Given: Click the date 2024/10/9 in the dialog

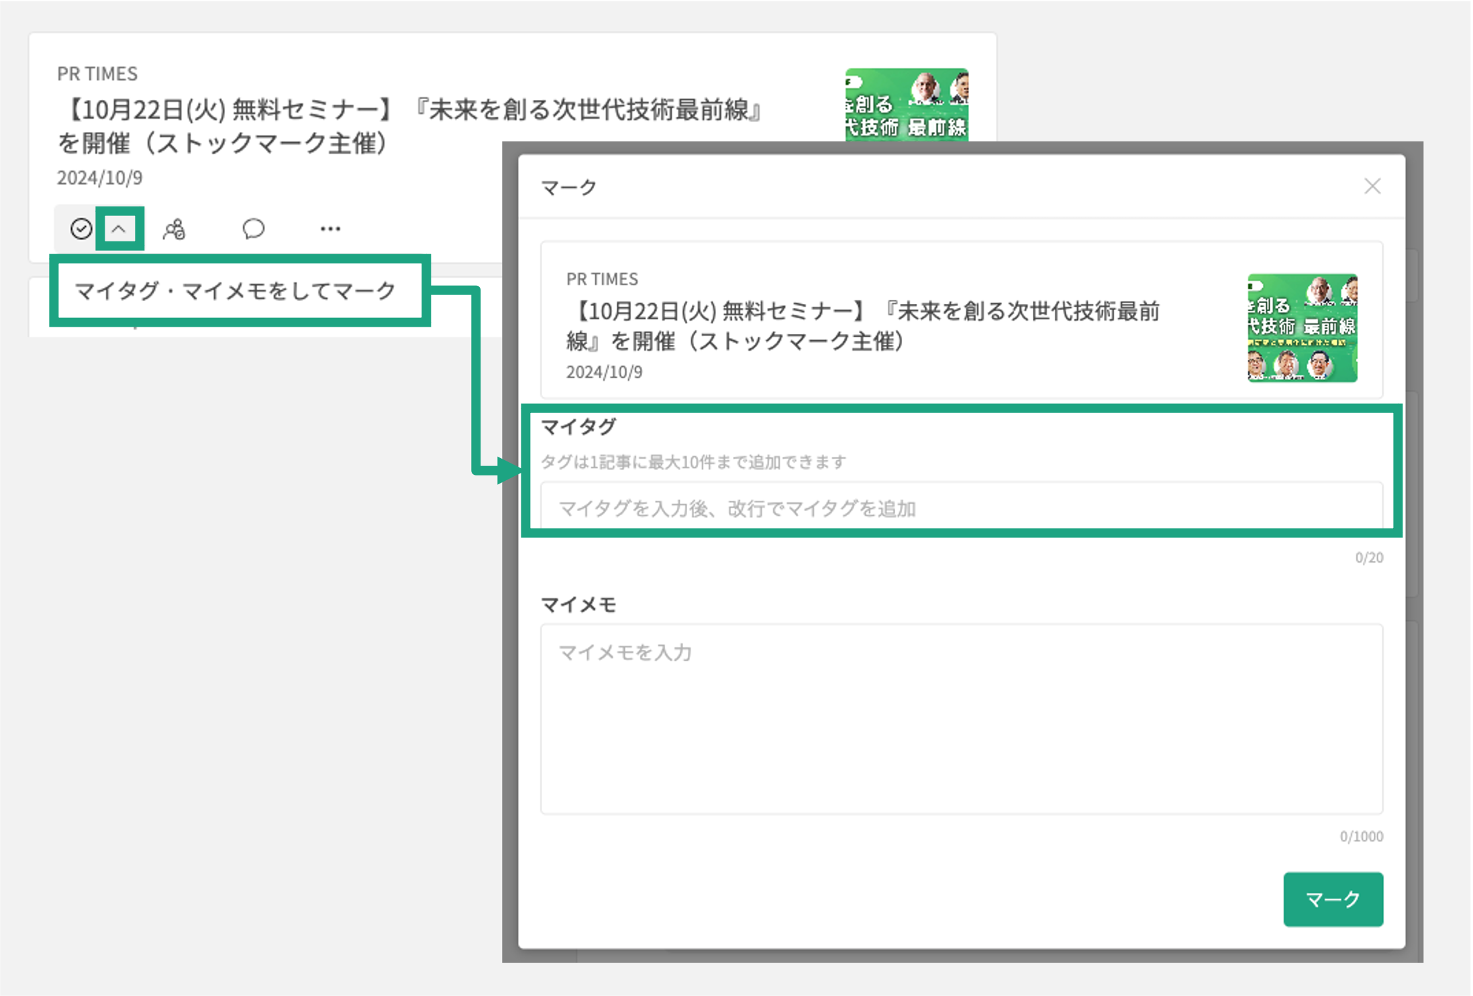Looking at the screenshot, I should click(604, 372).
